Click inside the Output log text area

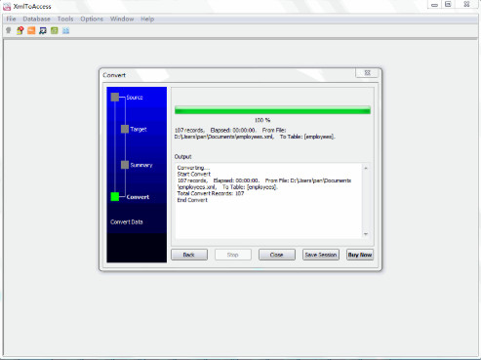pos(268,201)
